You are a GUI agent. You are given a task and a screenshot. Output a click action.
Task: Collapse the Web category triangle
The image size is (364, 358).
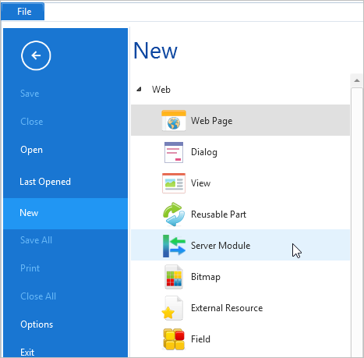point(139,90)
